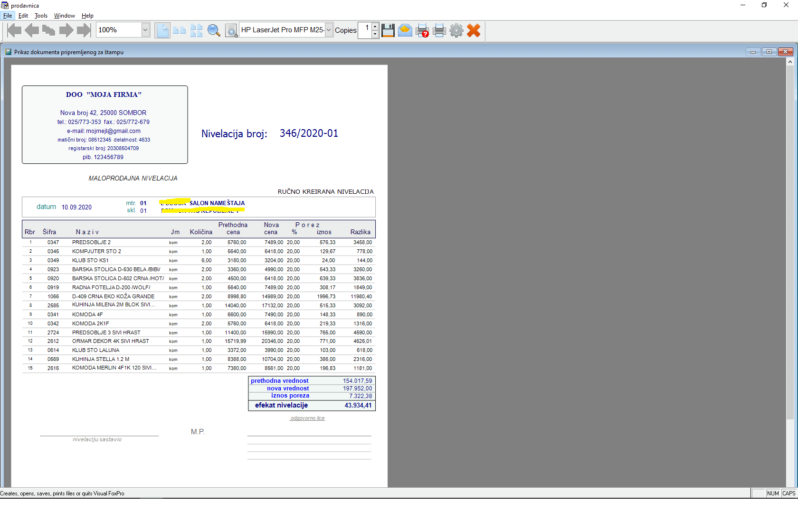Open the File menu
Viewport: 798px width, 512px height.
(x=8, y=16)
